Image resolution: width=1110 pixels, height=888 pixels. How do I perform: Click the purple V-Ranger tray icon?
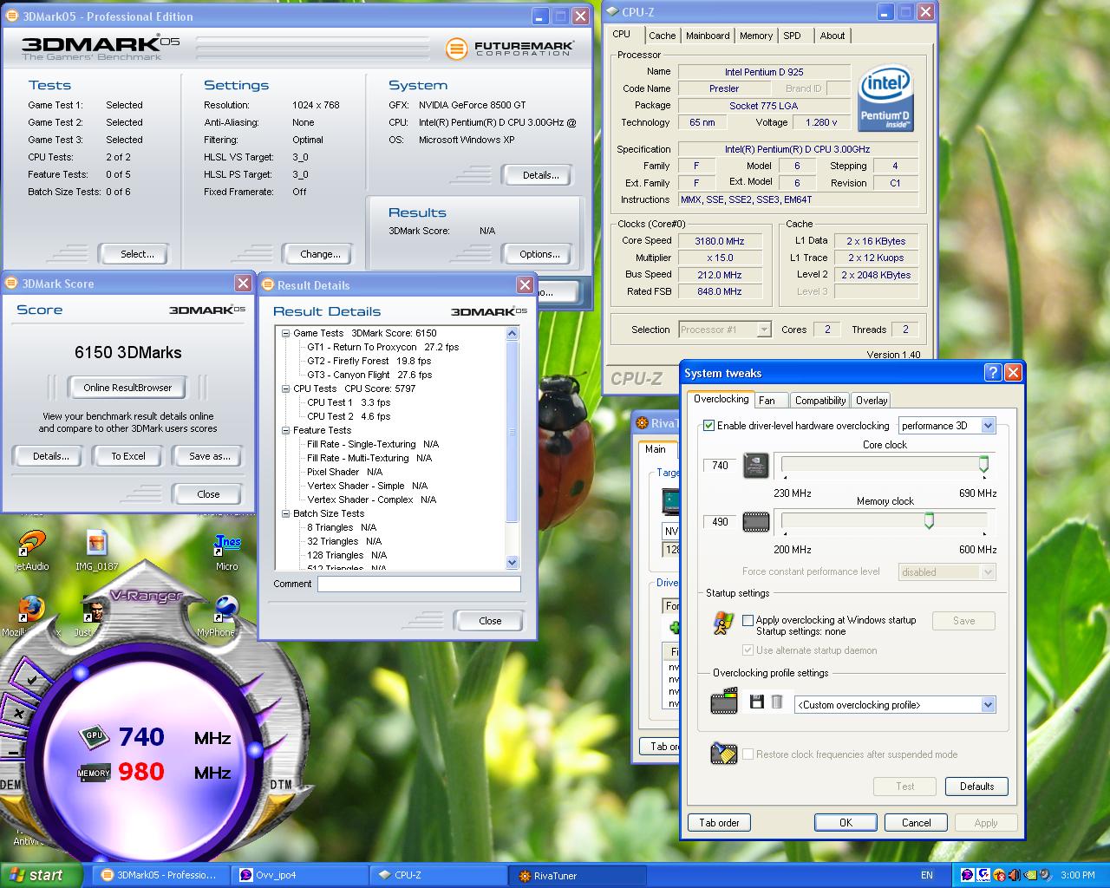pos(969,875)
